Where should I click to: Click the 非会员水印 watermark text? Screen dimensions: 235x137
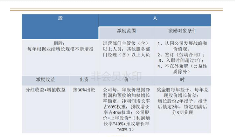(116, 76)
